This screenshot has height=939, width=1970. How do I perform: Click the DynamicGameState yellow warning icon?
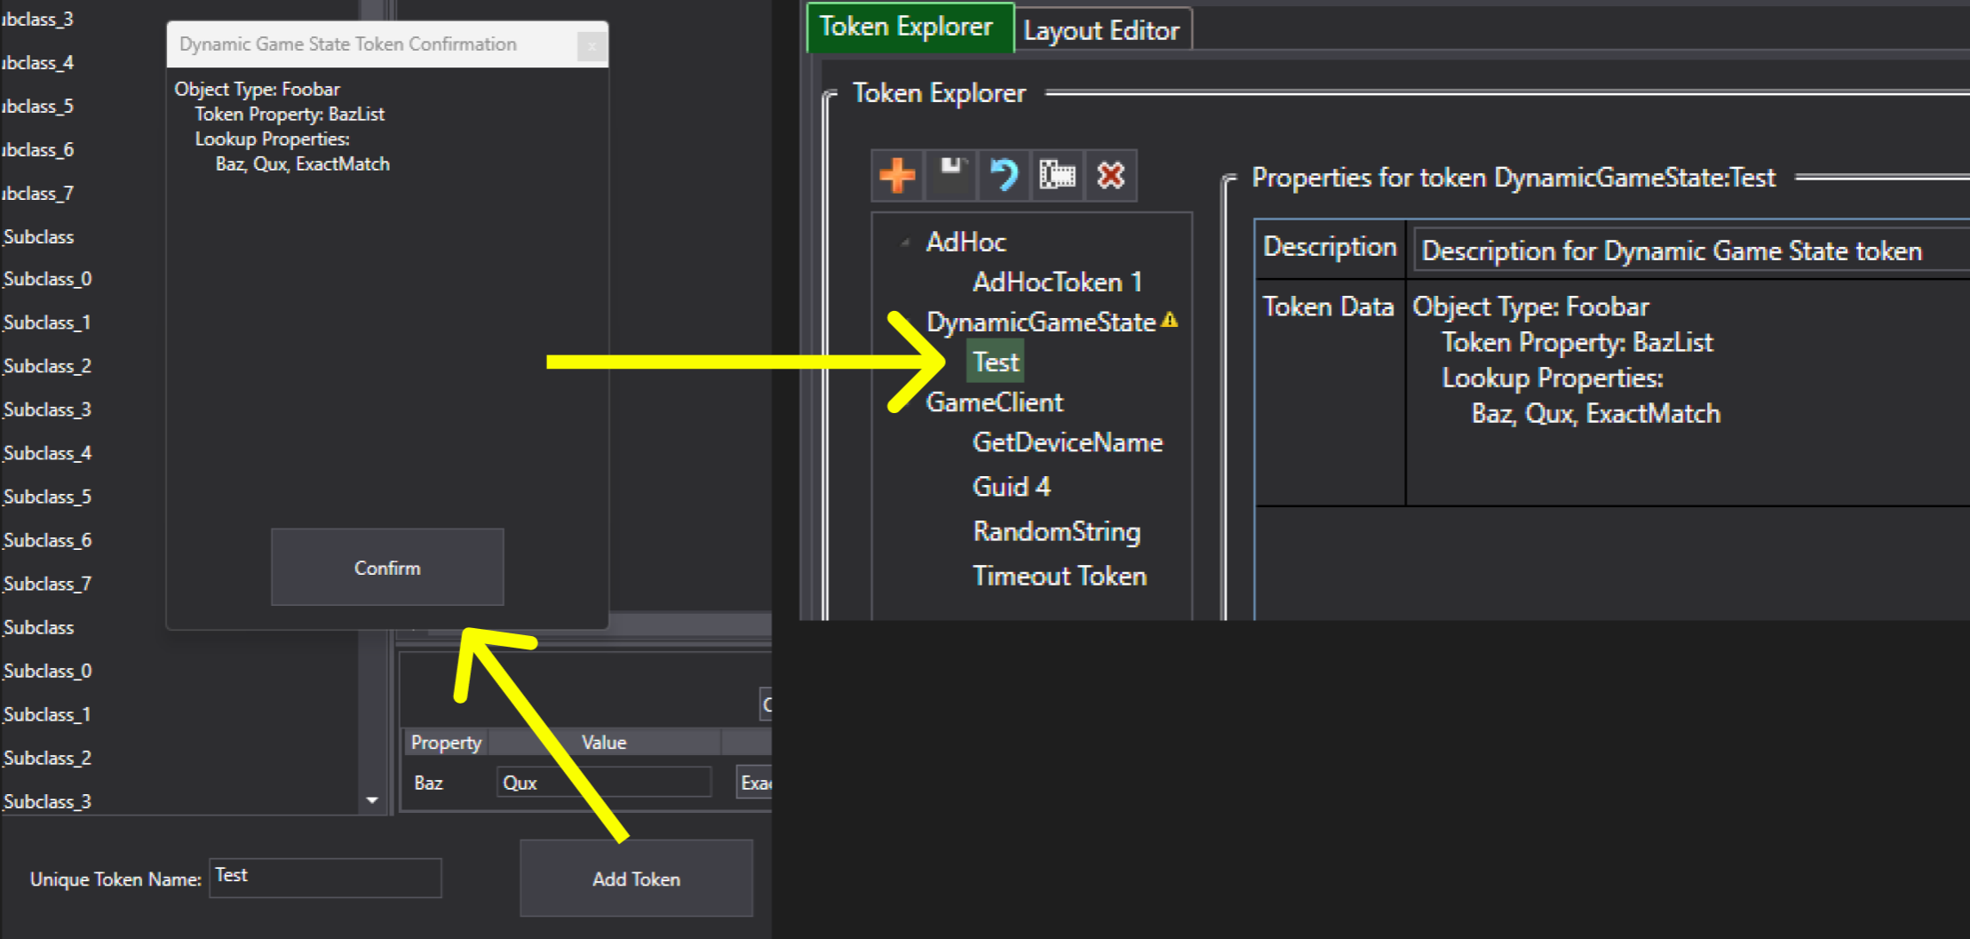click(x=1170, y=320)
